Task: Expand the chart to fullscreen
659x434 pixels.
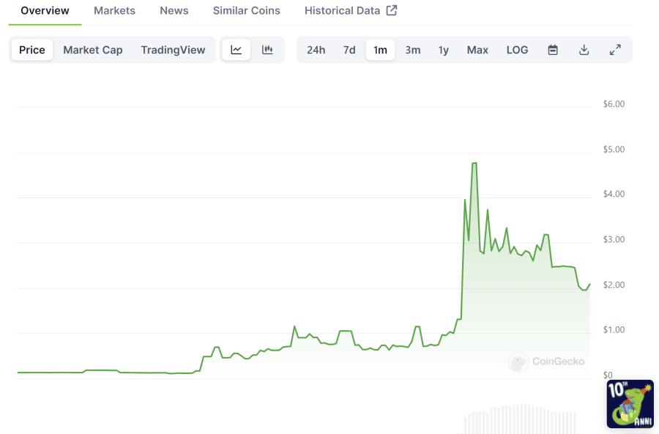Action: click(x=615, y=49)
